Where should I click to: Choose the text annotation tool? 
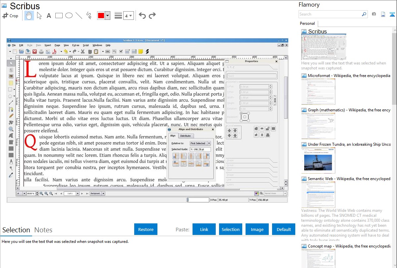pos(49,16)
